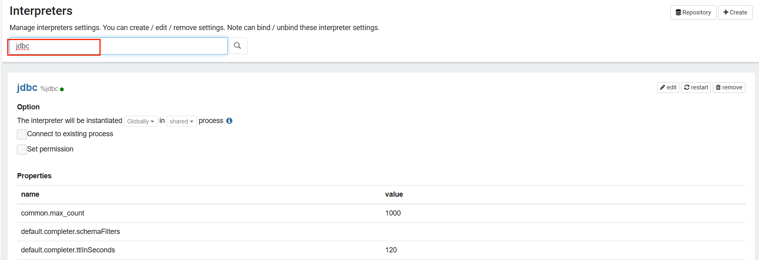This screenshot has width=759, height=260.
Task: Select the common.max_count property row
Action: [x=53, y=213]
